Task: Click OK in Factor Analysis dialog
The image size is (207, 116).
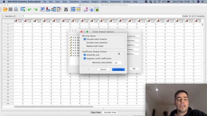Action: [134, 69]
